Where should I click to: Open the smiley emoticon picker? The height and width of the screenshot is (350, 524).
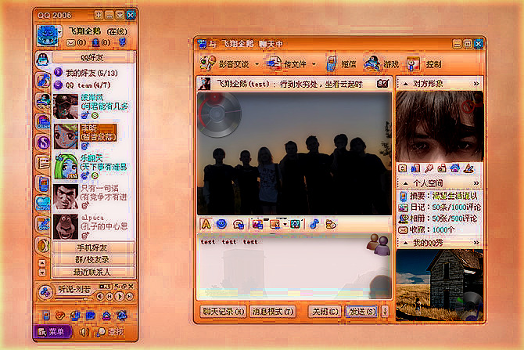(x=221, y=224)
